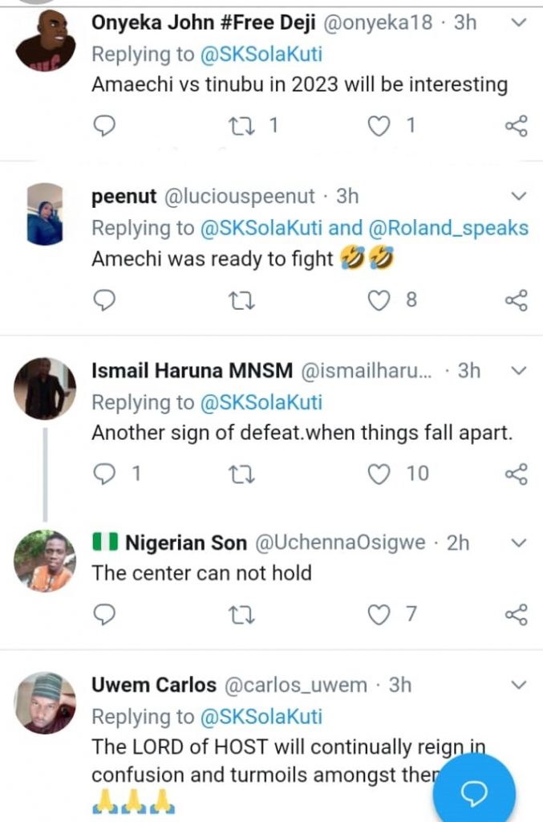Screen dimensions: 543x822
Task: Open dropdown arrow on peenut's tweet
Action: click(519, 196)
